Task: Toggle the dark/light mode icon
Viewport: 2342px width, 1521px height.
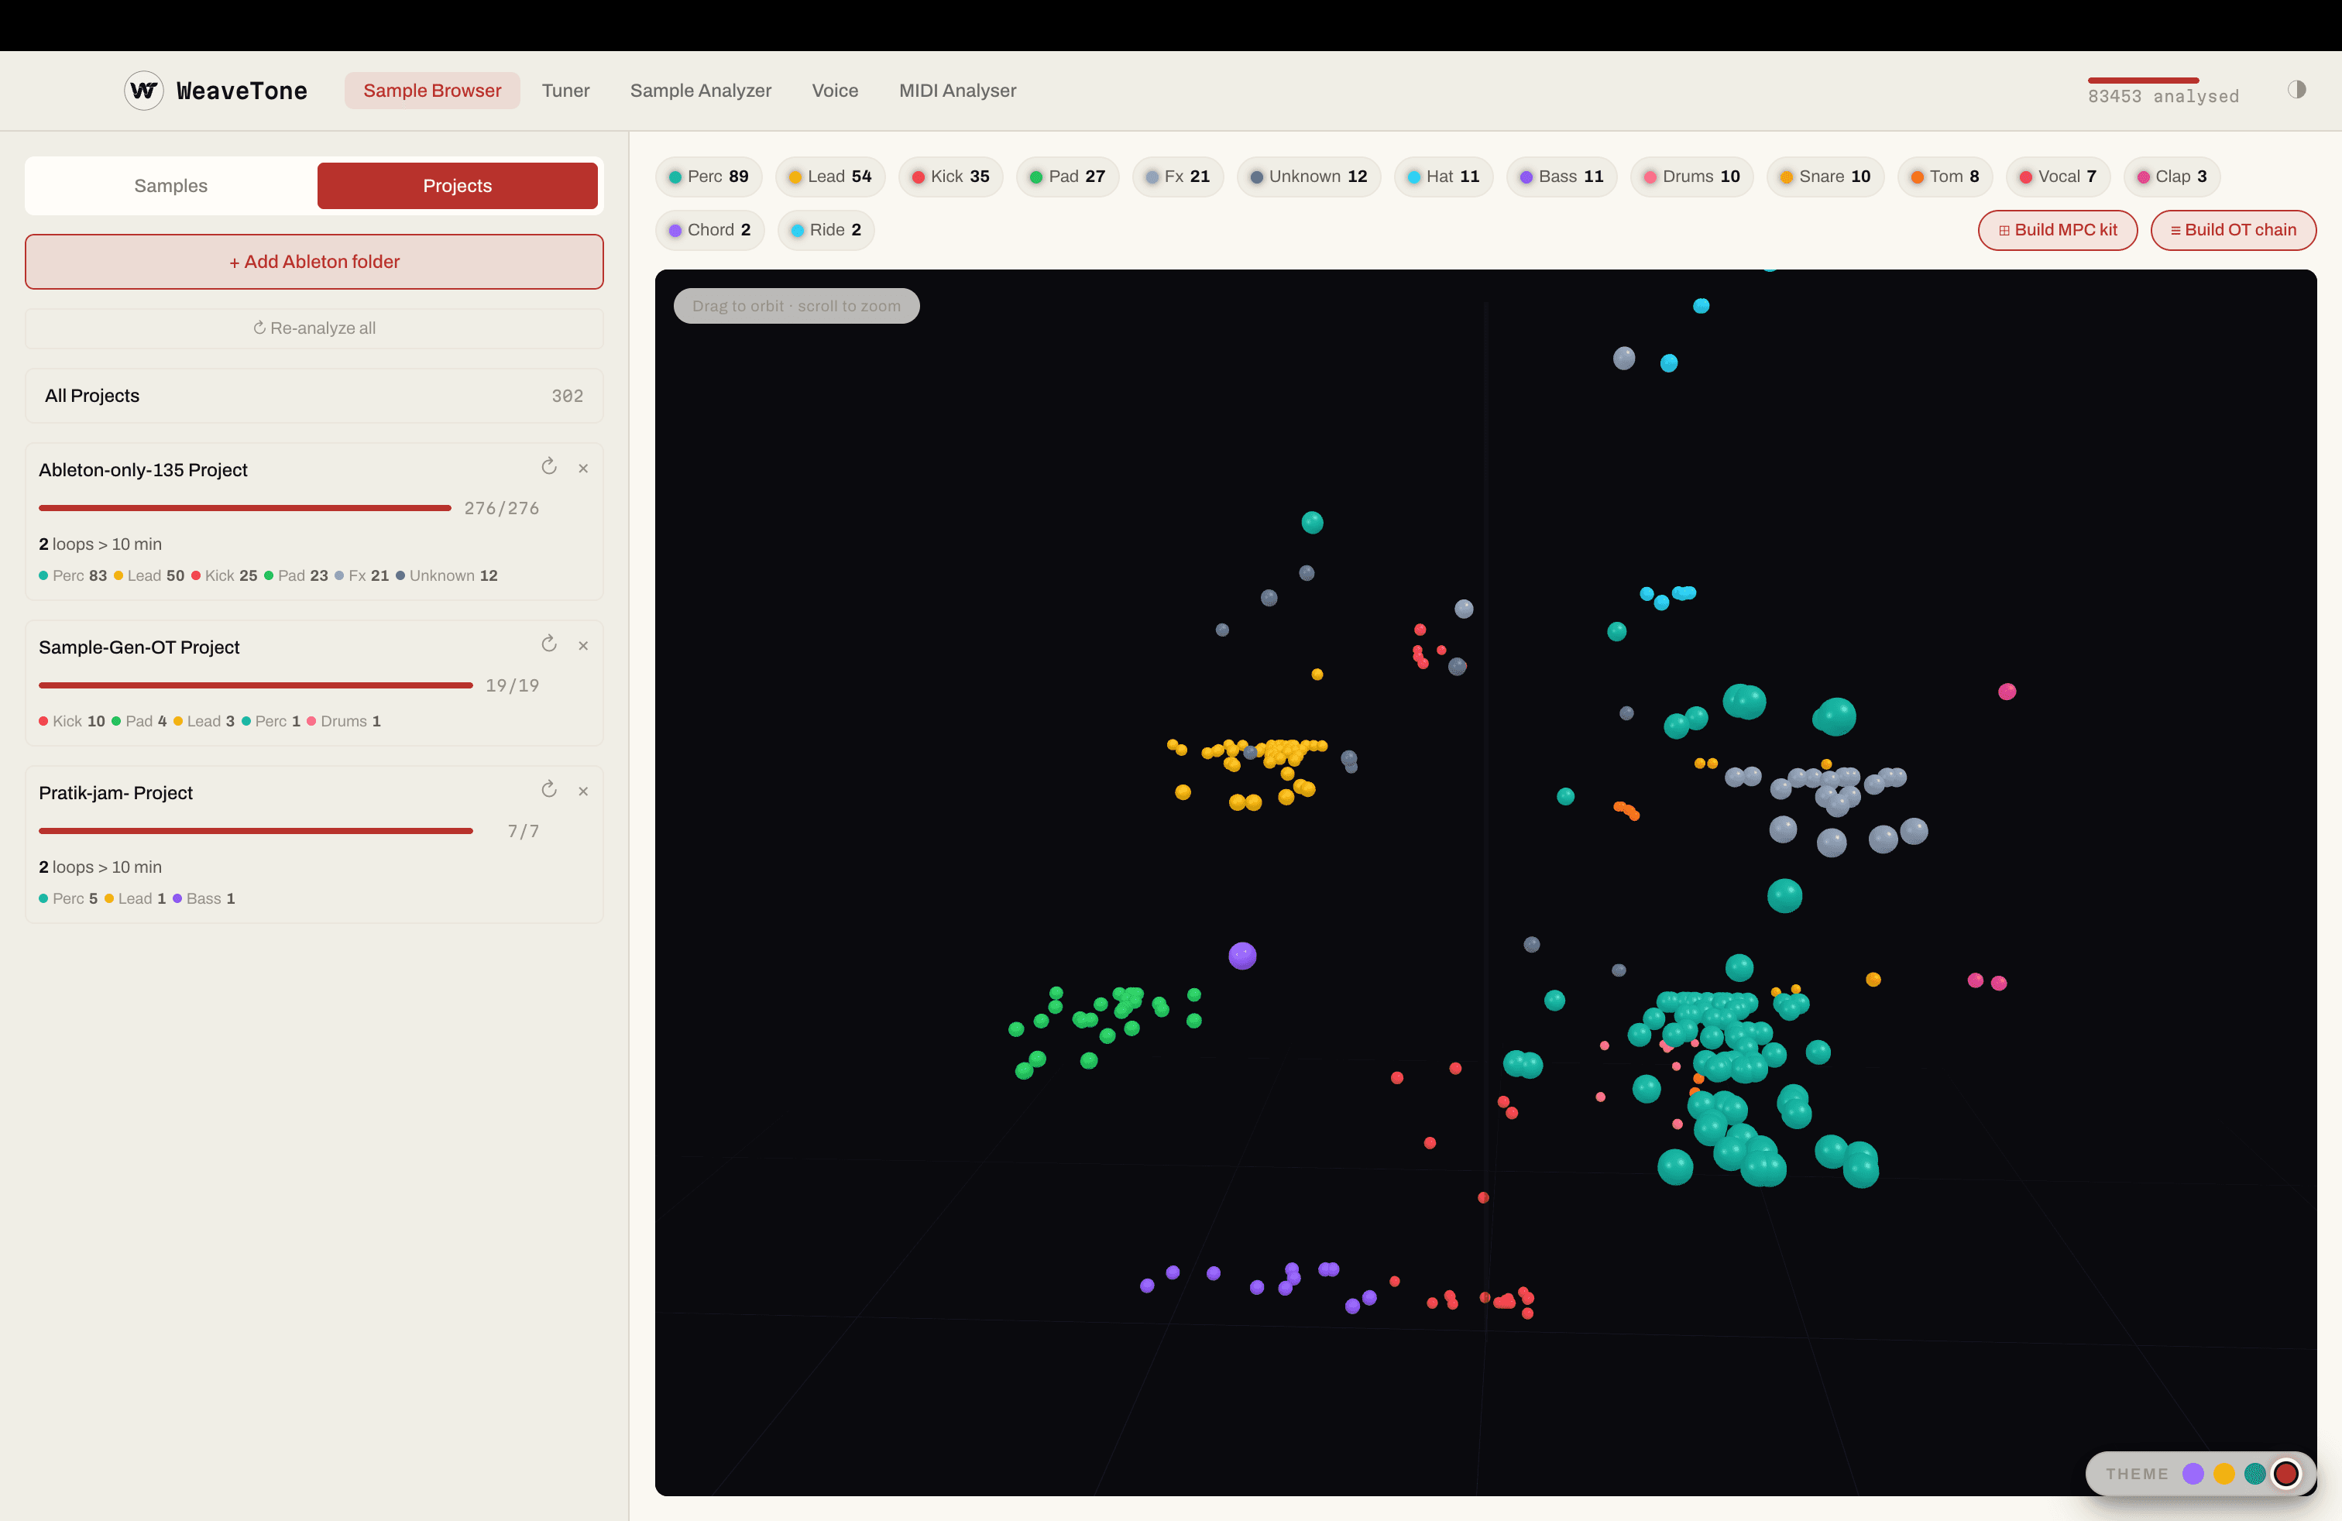Action: 2297,90
